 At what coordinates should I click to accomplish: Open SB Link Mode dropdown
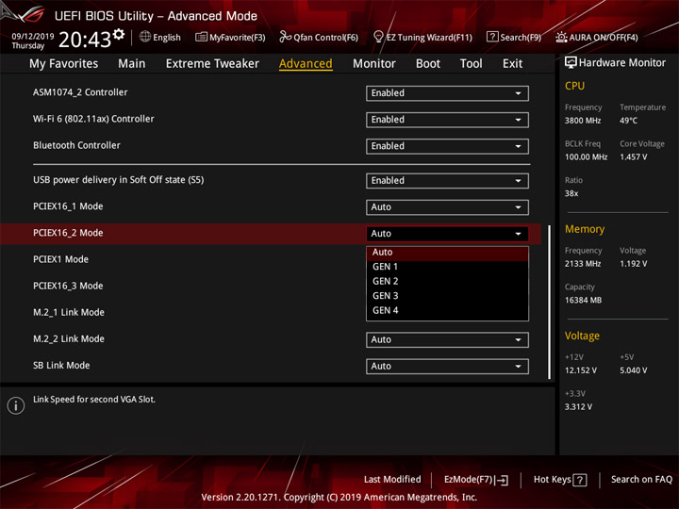click(x=447, y=366)
